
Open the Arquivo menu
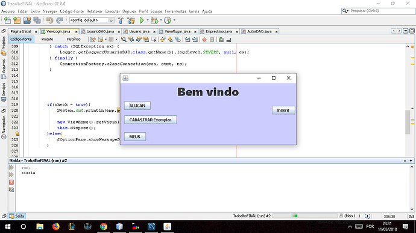pos(8,11)
